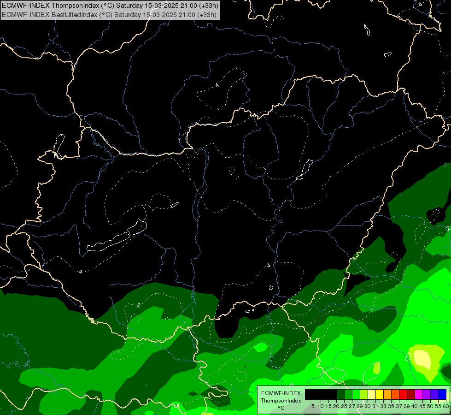Viewport: 451px width, 415px height.
Task: Select the indigo 50-55 legend swatch
Action: point(434,394)
